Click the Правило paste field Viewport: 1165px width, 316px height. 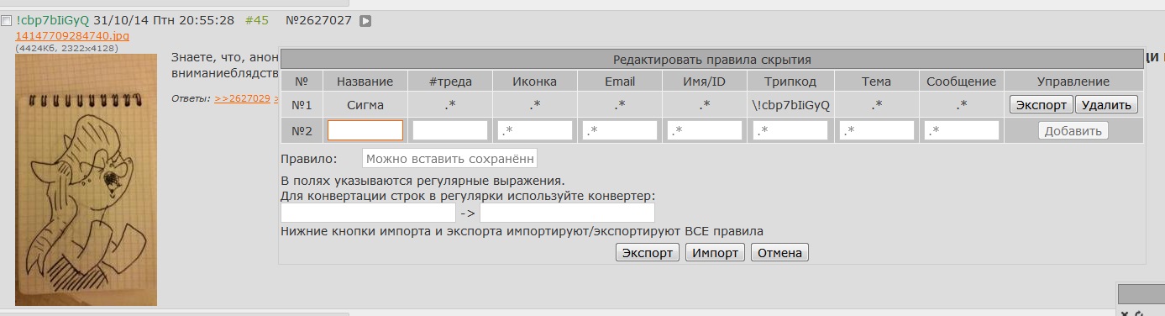(449, 159)
